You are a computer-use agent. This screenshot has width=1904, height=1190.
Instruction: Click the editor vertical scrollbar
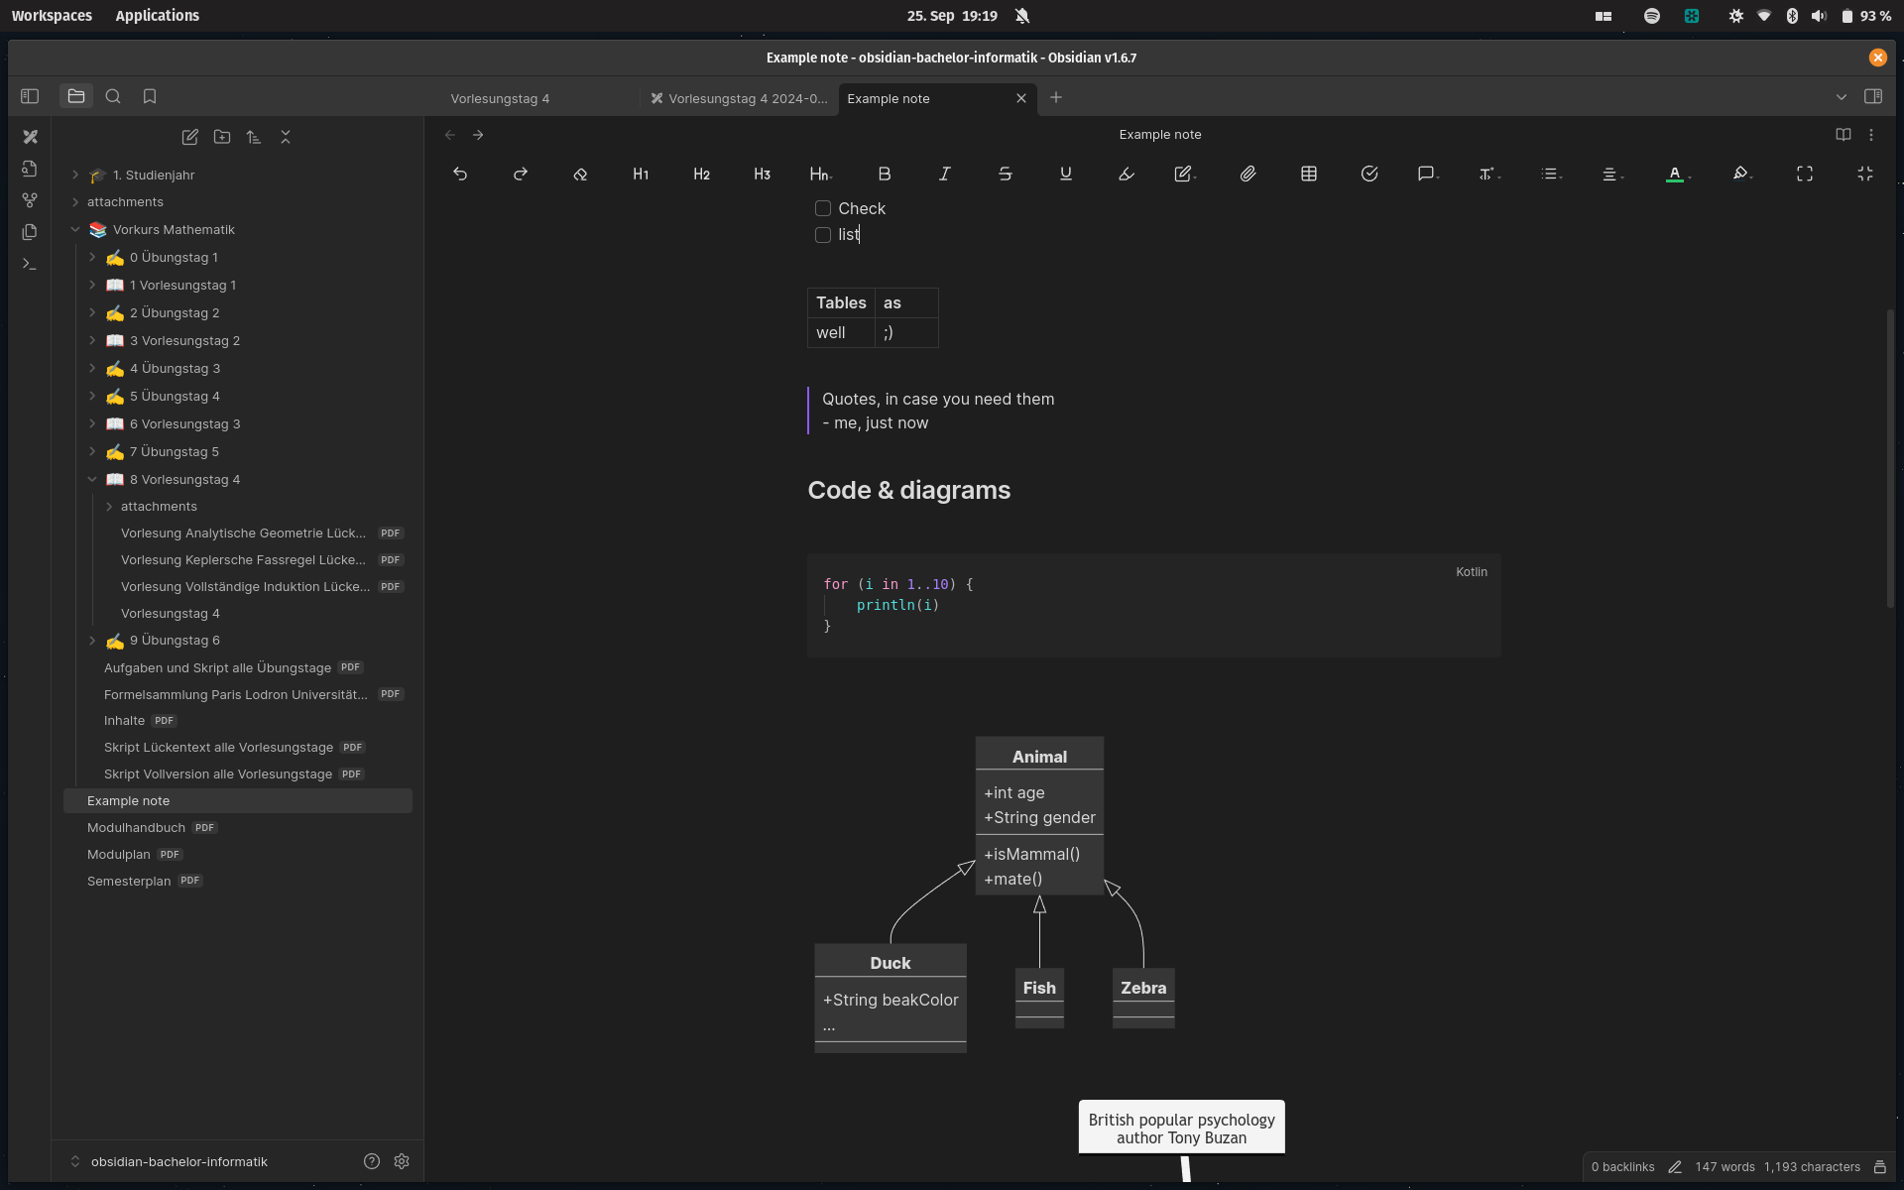[1890, 458]
